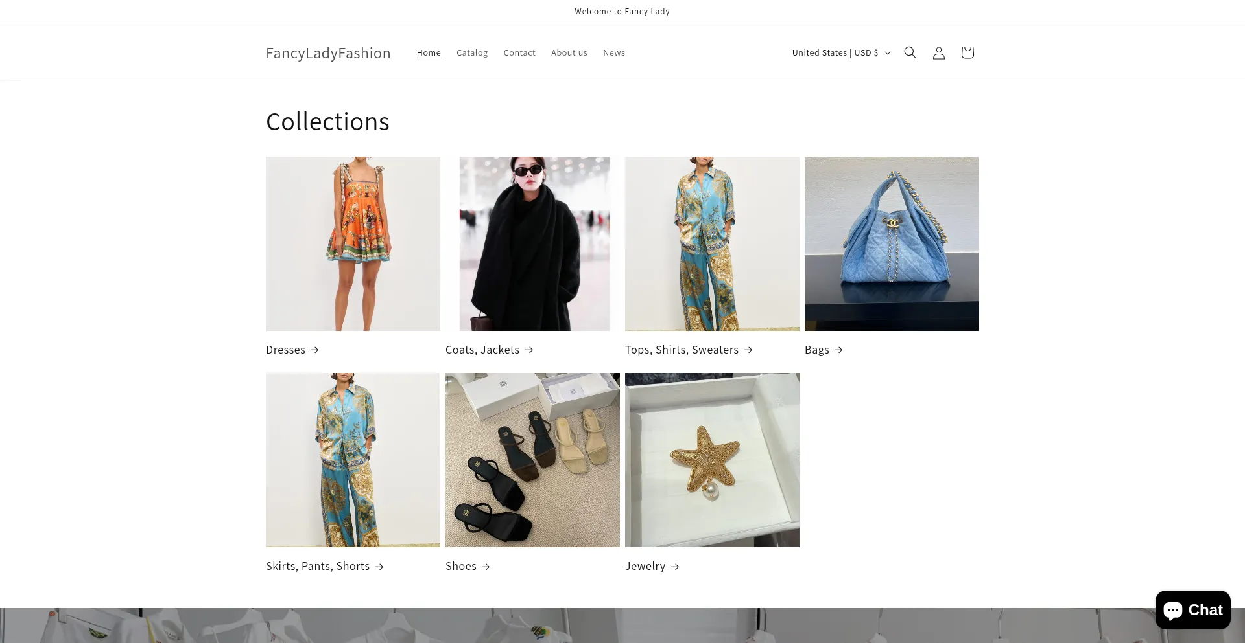
Task: Click the account log in icon
Action: (x=938, y=52)
